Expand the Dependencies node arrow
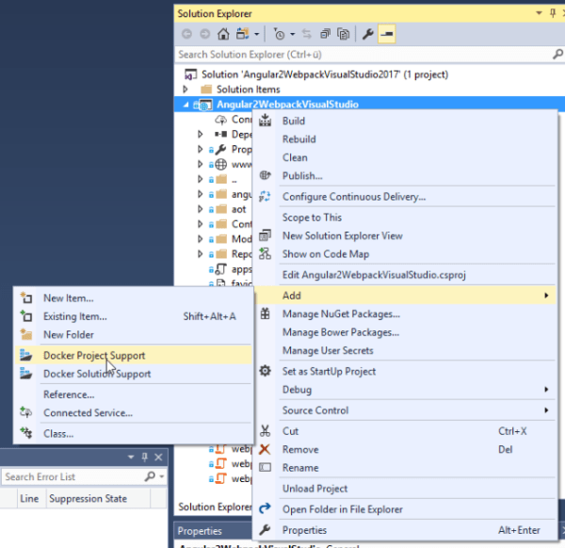 (x=200, y=135)
